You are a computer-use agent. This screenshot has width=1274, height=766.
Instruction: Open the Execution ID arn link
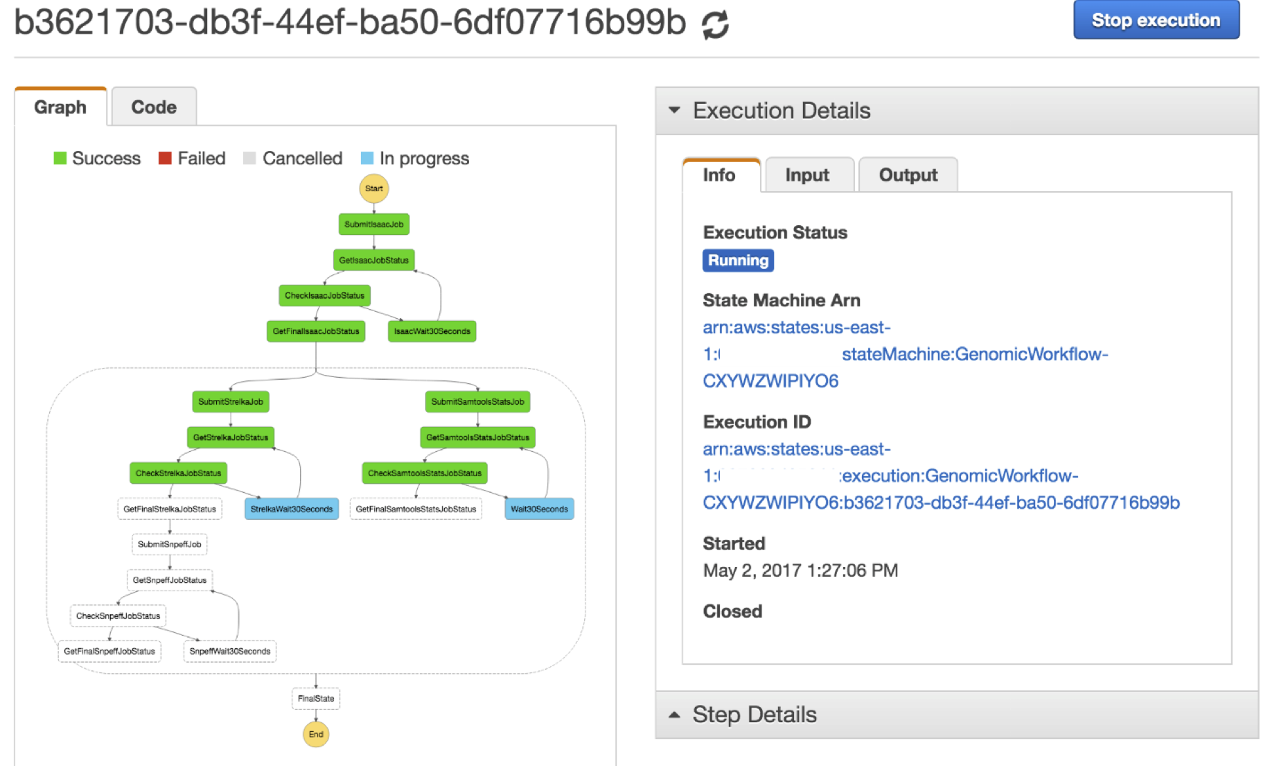point(941,502)
